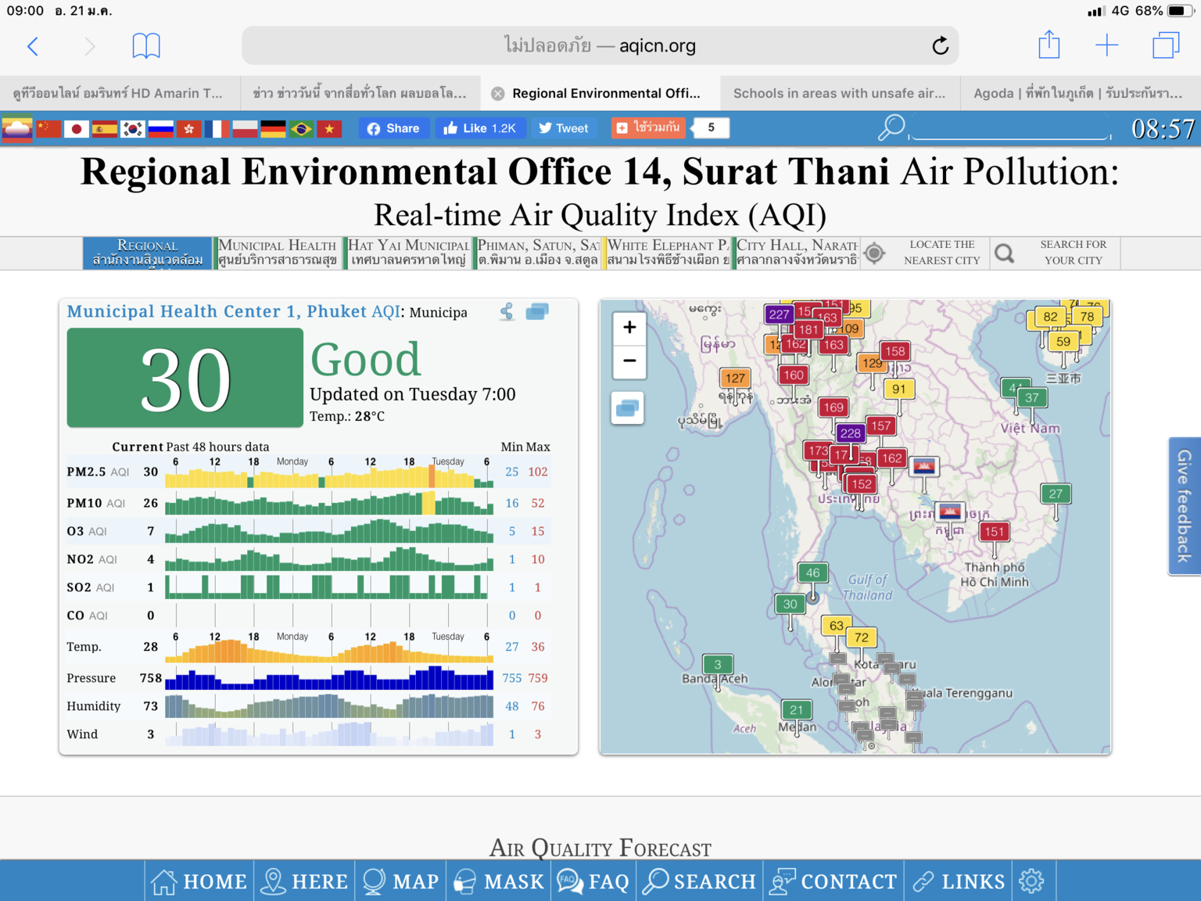Select the Russia flag language
Viewport: 1201px width, 901px height.
(x=160, y=128)
